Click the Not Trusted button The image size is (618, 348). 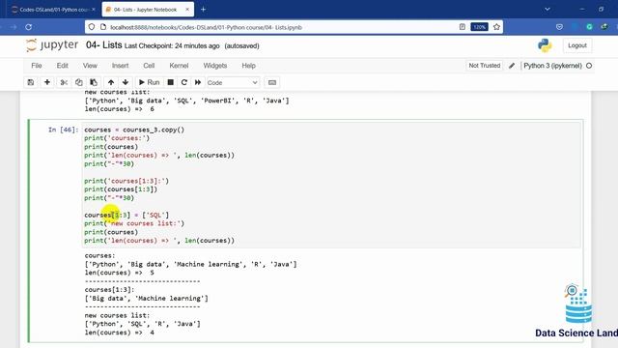click(x=485, y=66)
